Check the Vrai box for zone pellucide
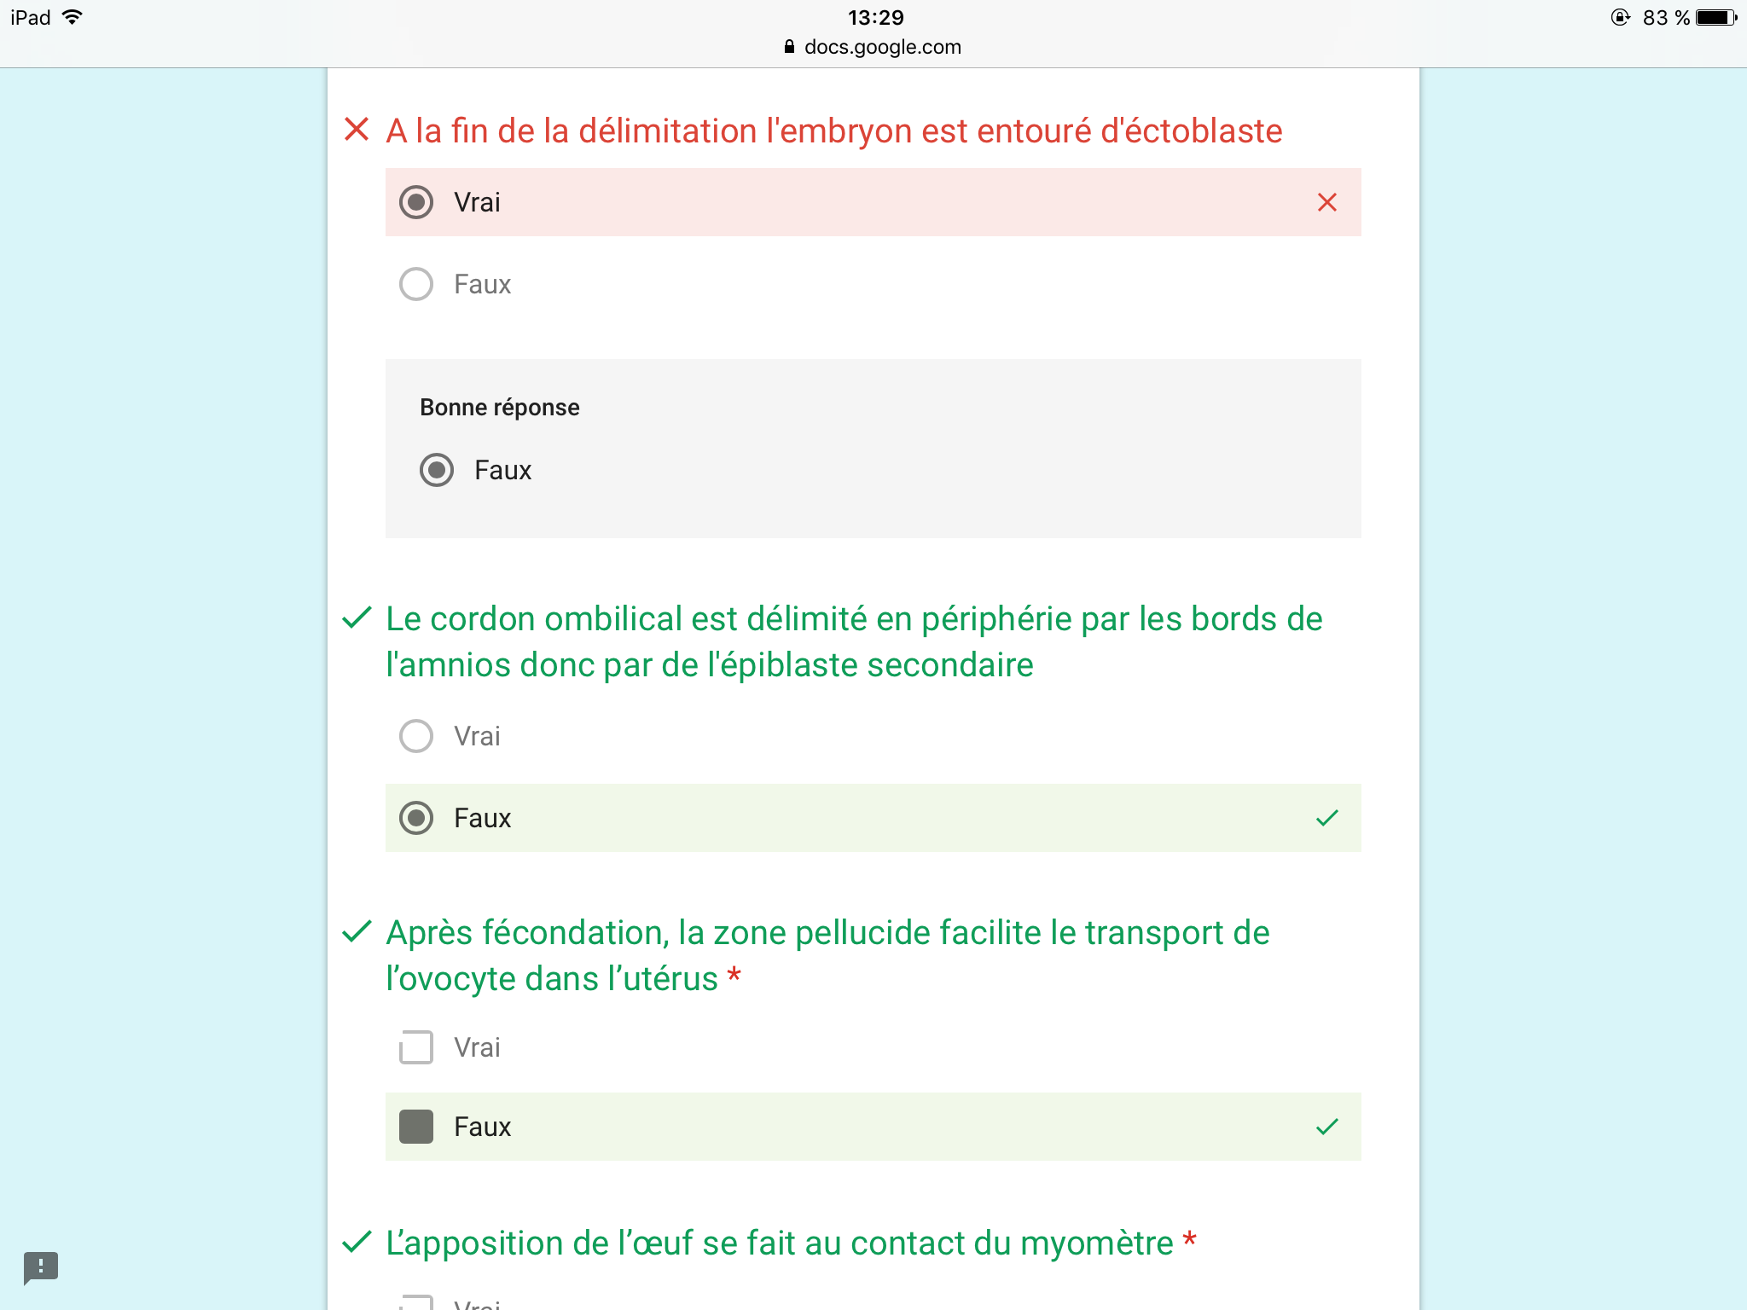This screenshot has height=1310, width=1747. click(x=416, y=1047)
